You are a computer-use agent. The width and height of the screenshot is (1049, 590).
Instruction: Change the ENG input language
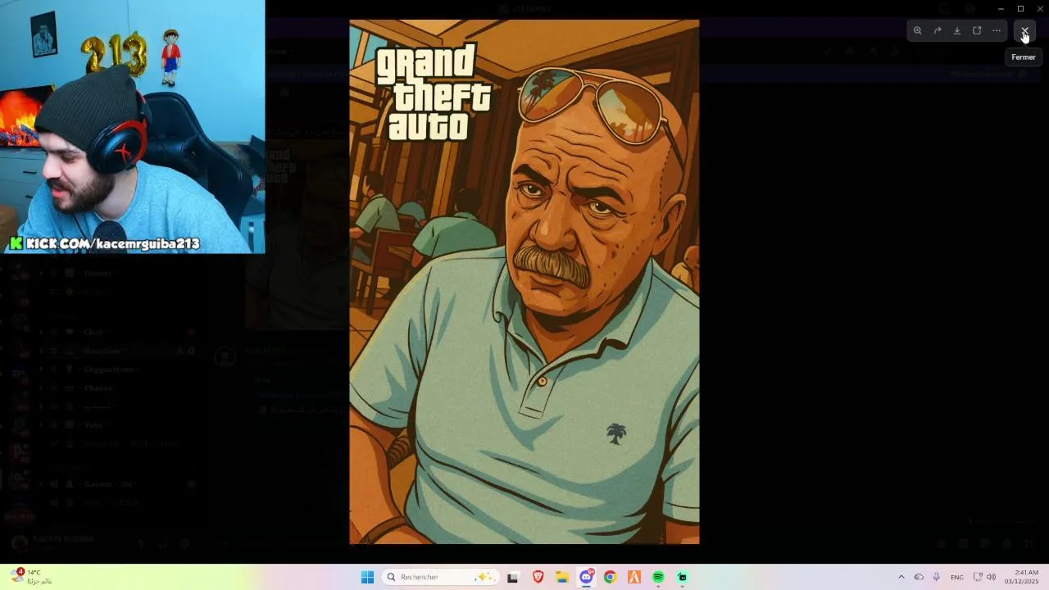[956, 578]
